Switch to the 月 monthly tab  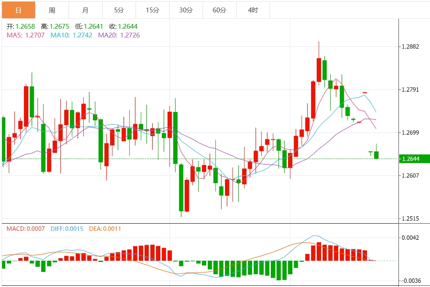85,10
